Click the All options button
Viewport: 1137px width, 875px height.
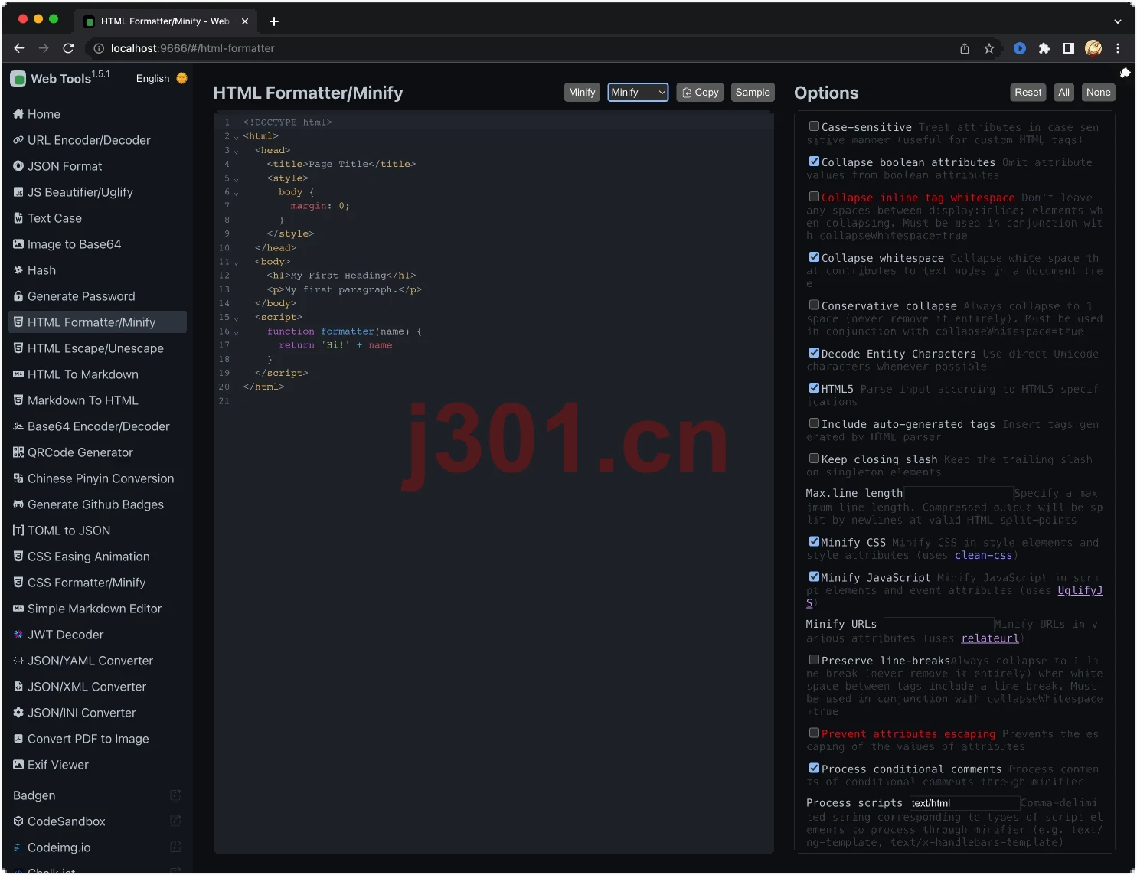point(1064,93)
